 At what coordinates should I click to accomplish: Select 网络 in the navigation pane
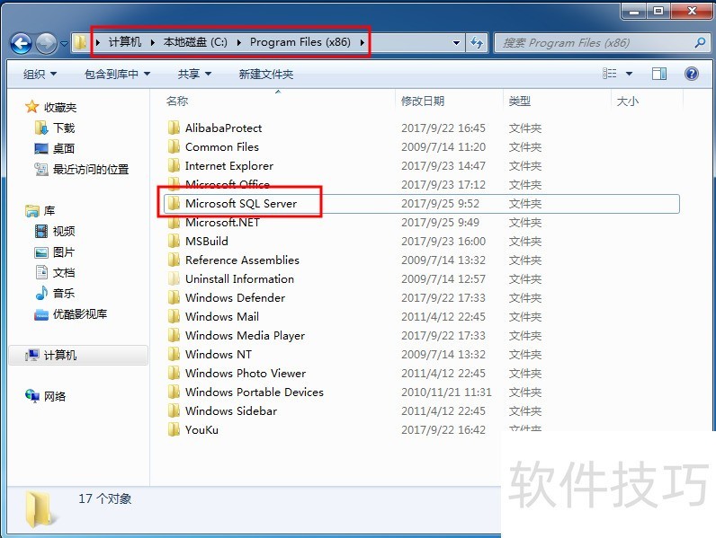[x=46, y=396]
